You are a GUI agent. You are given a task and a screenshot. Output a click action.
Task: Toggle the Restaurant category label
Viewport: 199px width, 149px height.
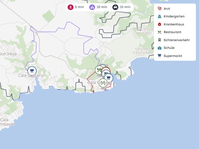[172, 32]
